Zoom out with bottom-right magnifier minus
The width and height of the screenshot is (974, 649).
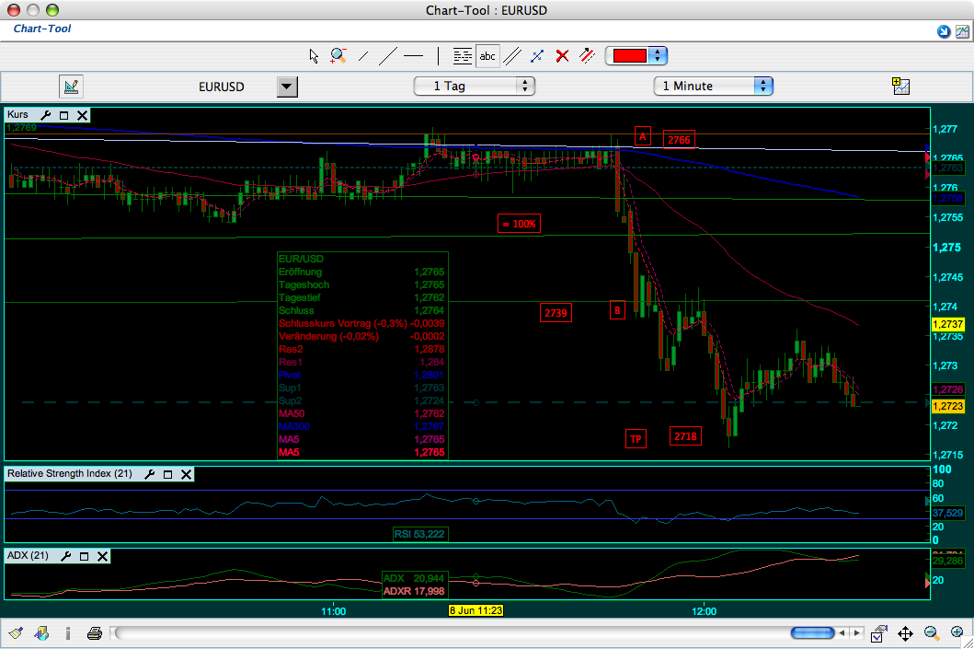click(931, 633)
